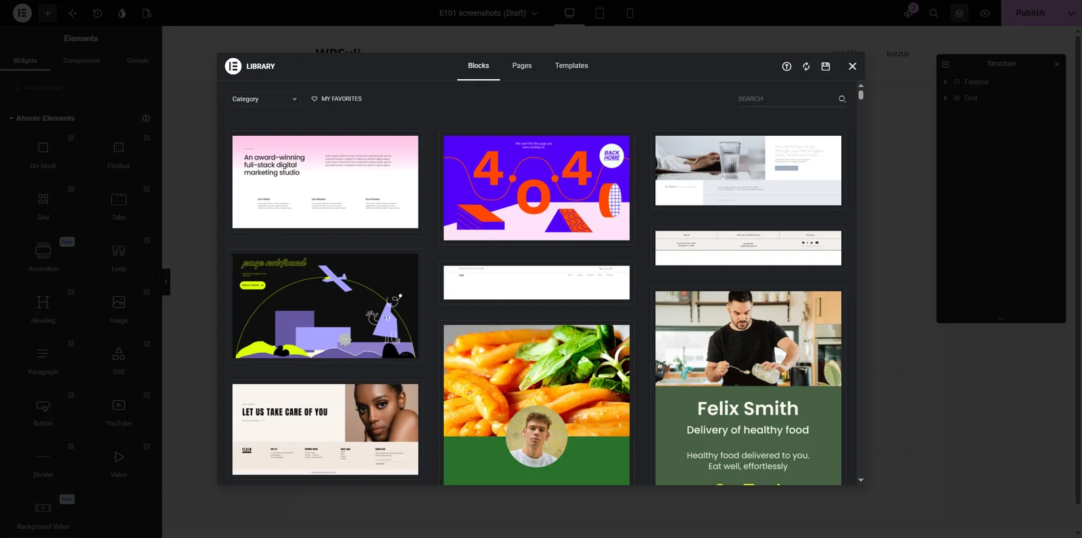1082x538 pixels.
Task: Open the document settings page icon
Action: tap(147, 13)
